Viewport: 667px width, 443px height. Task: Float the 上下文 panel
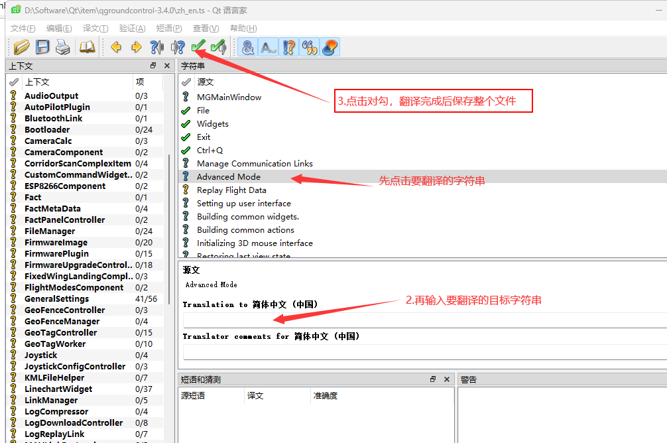152,66
